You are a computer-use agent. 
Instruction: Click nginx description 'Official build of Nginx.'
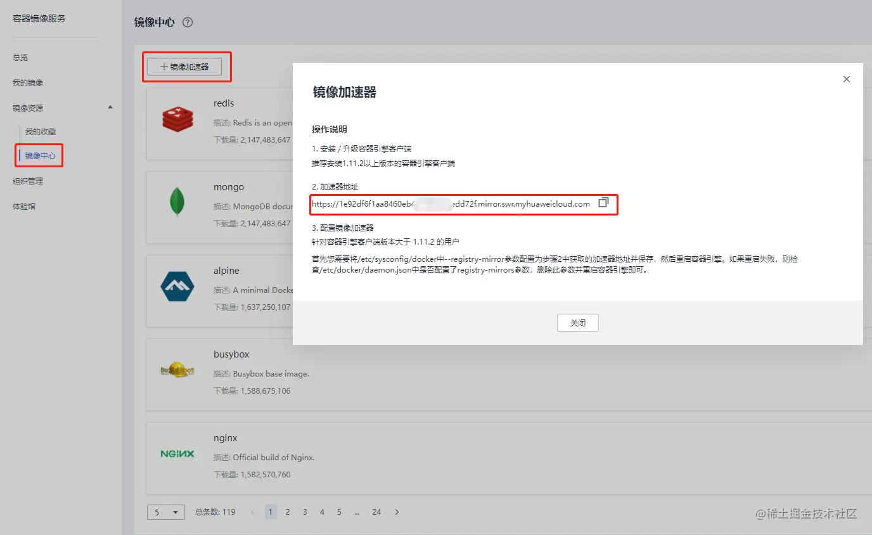[x=274, y=458]
